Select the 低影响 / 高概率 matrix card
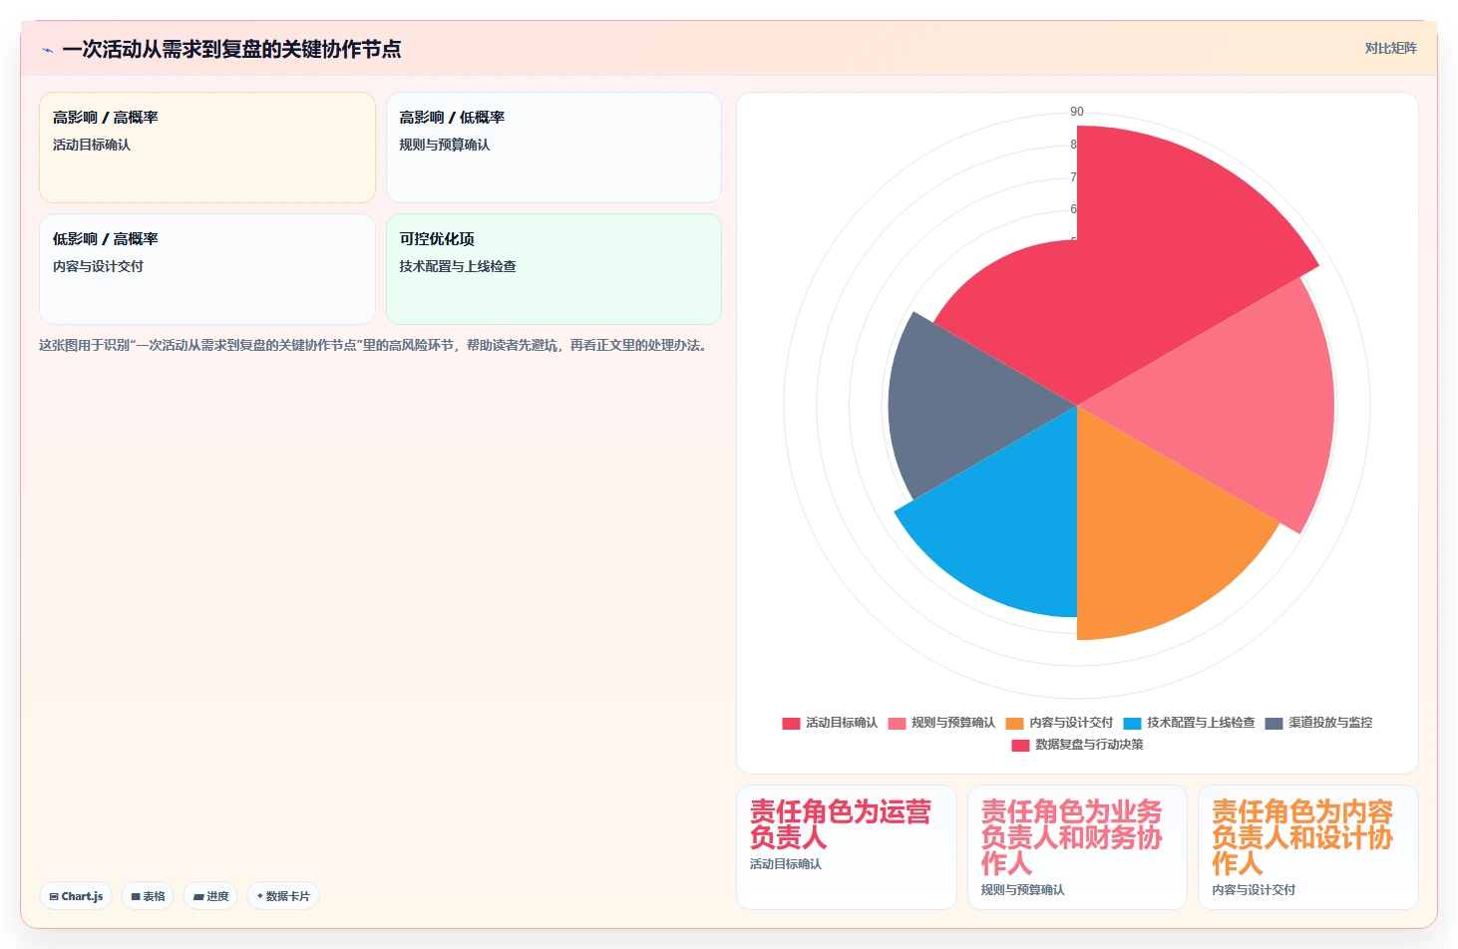1458x949 pixels. (207, 269)
